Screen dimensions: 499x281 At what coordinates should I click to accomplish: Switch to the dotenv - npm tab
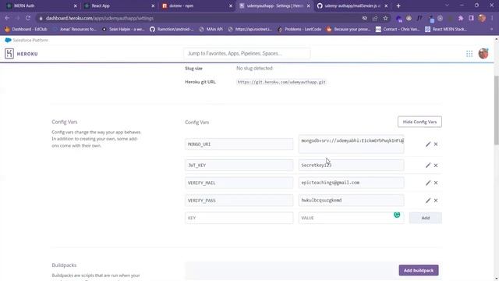[196, 5]
